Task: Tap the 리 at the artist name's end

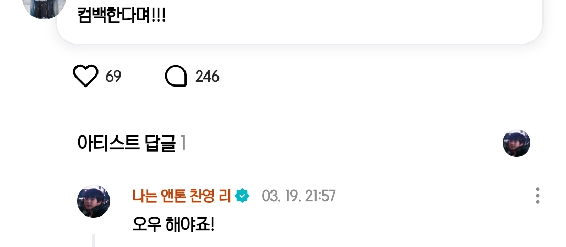Action: 225,196
